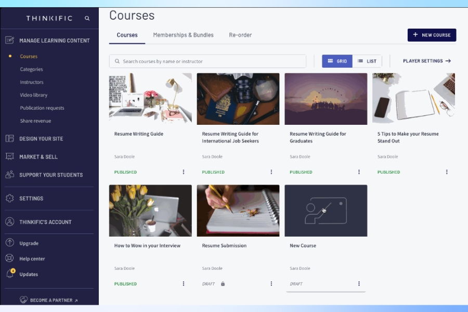The image size is (468, 312).
Task: Click the Thinkific logo
Action: tap(49, 19)
